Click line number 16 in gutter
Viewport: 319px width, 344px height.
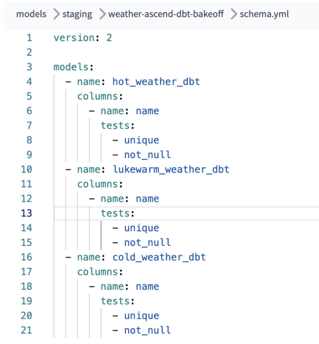tap(26, 257)
